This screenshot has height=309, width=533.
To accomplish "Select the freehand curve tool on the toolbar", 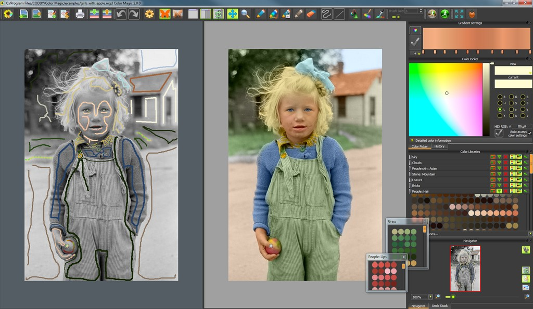I will (x=325, y=14).
